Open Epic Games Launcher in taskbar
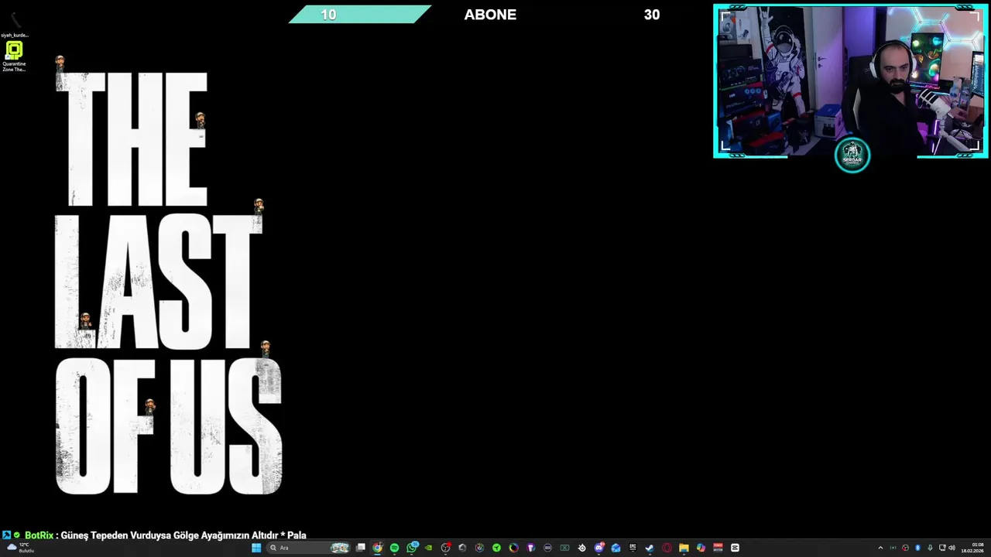This screenshot has width=991, height=557. click(x=633, y=548)
